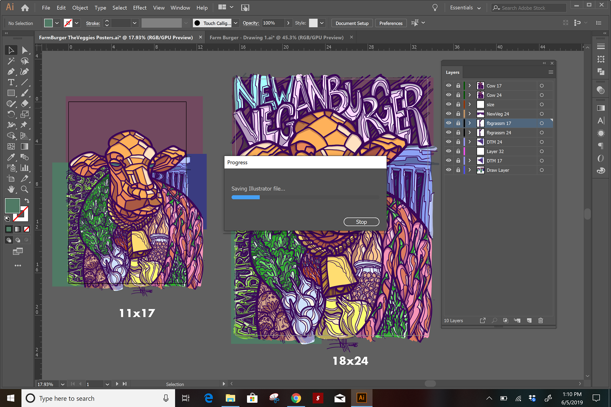Select the Type tool
611x407 pixels.
11,82
